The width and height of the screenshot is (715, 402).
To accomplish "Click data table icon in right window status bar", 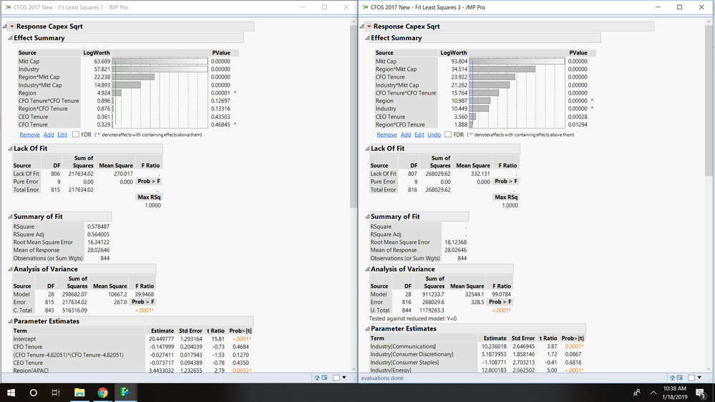I will click(679, 378).
